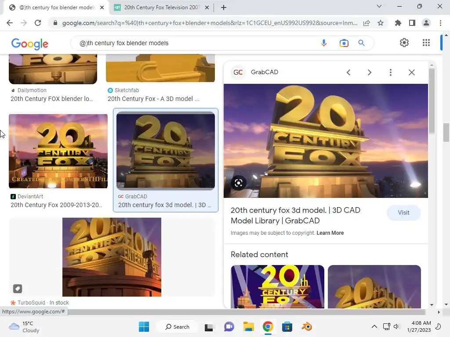This screenshot has height=337, width=450.
Task: Show hidden system tray icons
Action: coord(374,326)
